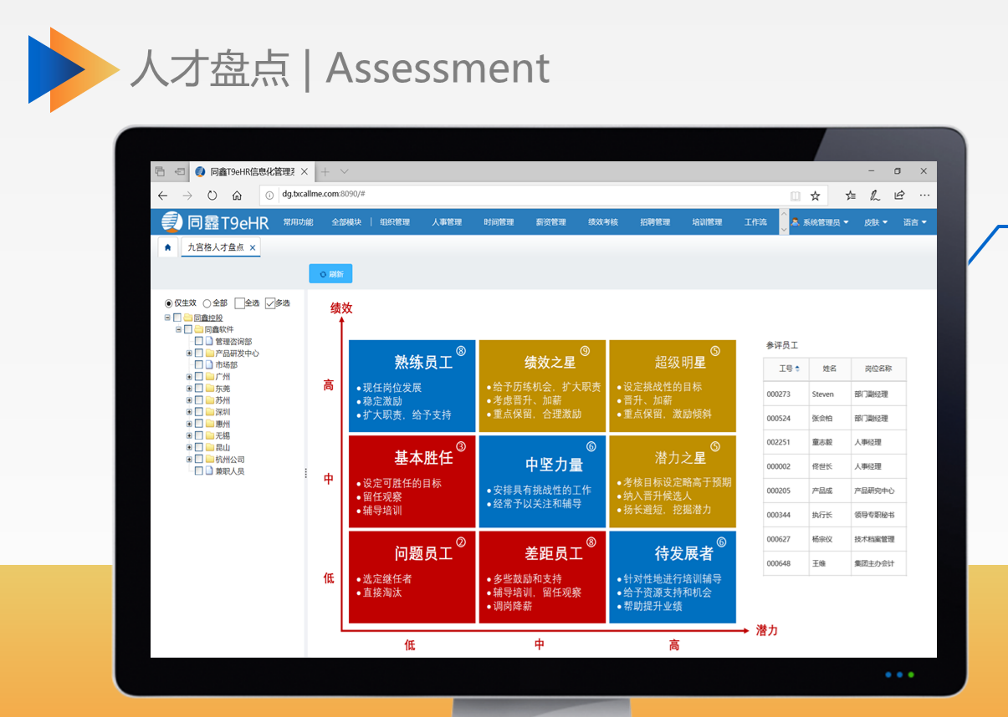Screen dimensions: 1008x717
Task: Open the 语言 dropdown menu
Action: coord(912,221)
